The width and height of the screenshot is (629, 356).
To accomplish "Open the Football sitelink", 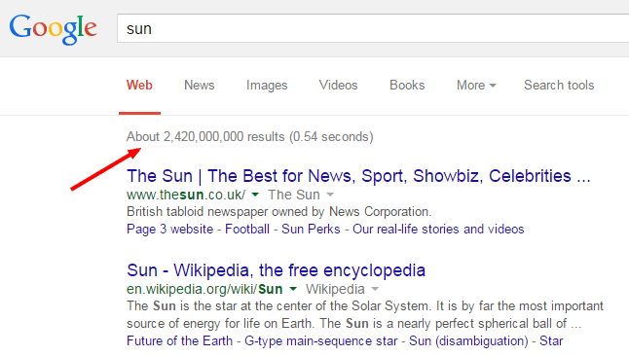I will click(x=247, y=229).
